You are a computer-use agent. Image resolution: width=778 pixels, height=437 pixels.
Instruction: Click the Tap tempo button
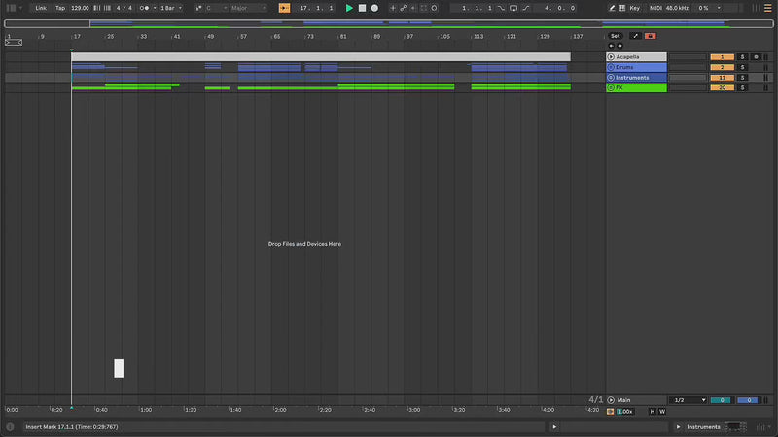coord(60,8)
